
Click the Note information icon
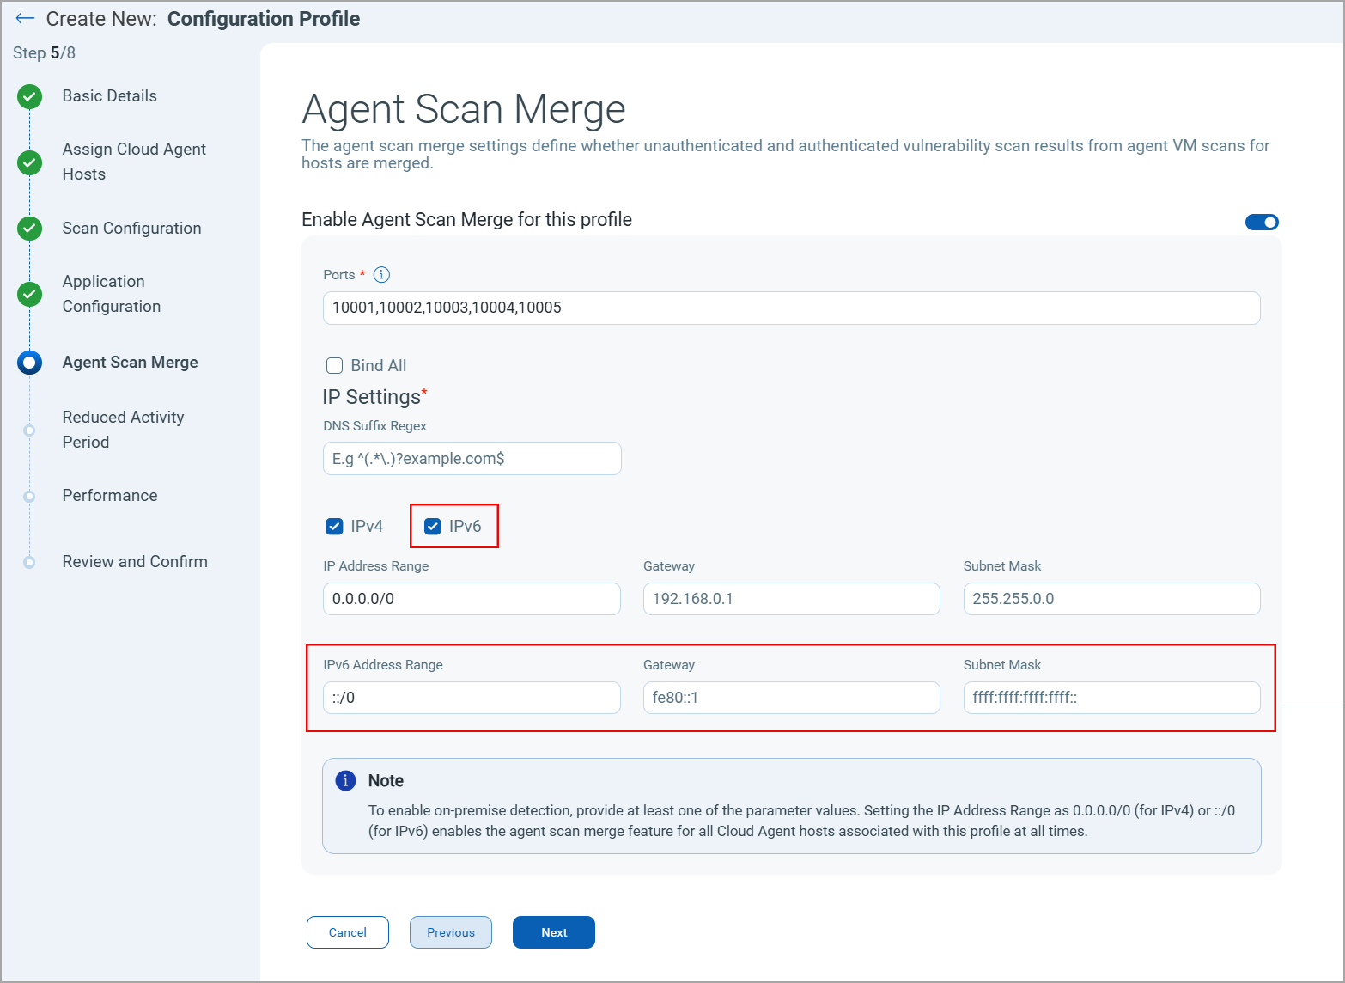[345, 780]
